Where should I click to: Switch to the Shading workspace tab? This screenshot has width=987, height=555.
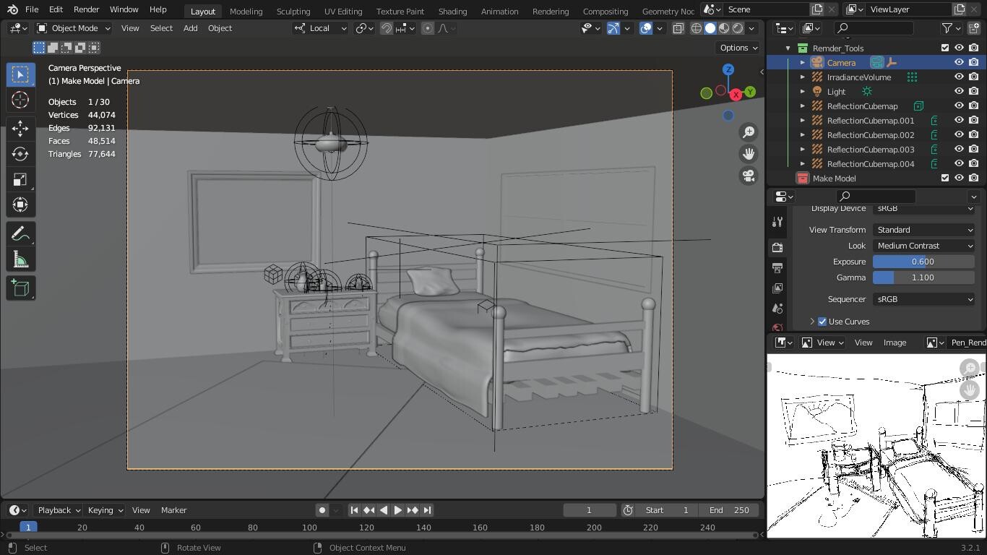(x=452, y=12)
